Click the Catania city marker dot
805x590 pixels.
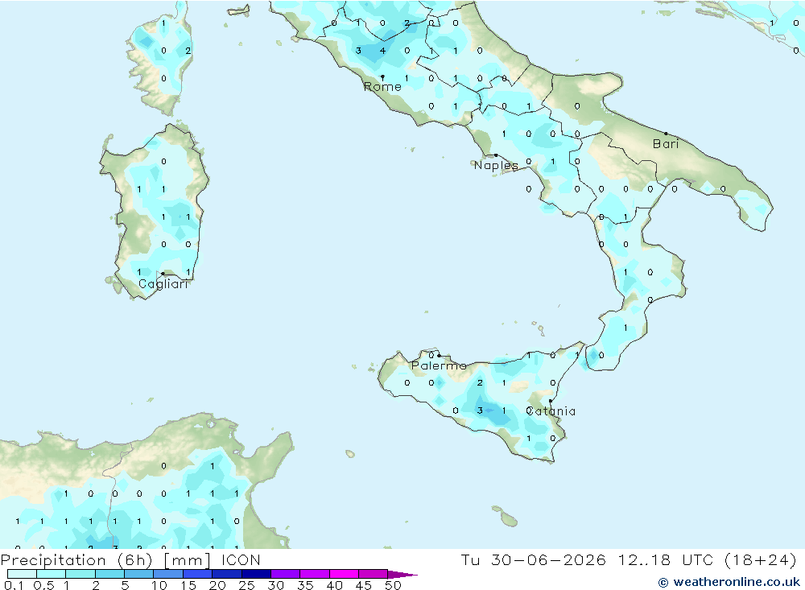[551, 401]
